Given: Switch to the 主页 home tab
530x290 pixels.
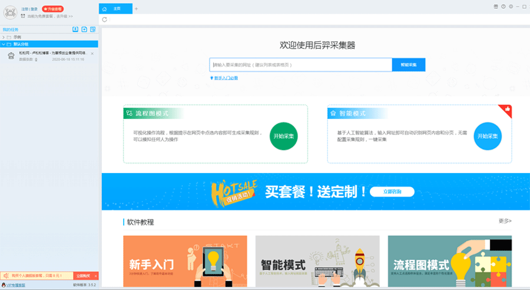Looking at the screenshot, I should point(115,9).
